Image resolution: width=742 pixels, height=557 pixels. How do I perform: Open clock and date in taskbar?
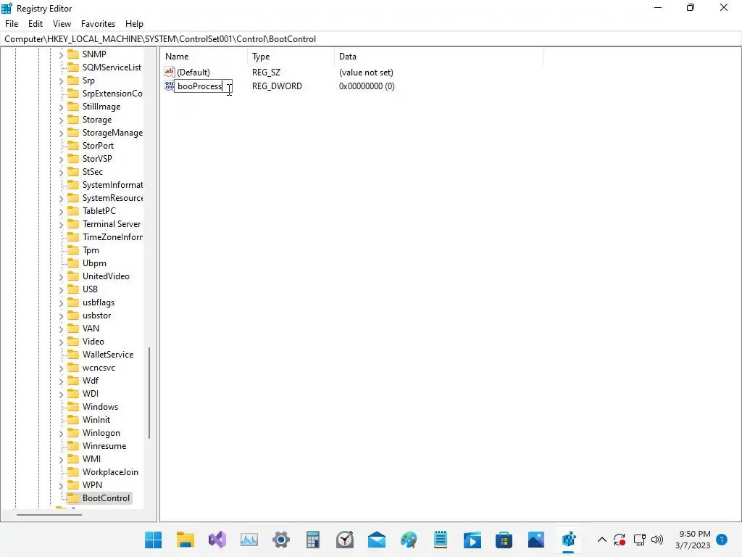click(x=693, y=540)
